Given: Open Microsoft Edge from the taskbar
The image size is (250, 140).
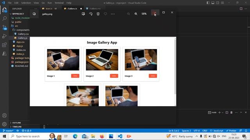Looking at the screenshot, I should [75, 136].
